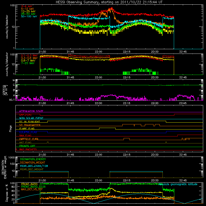Screen dimensions: 206x206
Task: Click the 1000 tick on decimation plot
Action: [x=12, y=158]
